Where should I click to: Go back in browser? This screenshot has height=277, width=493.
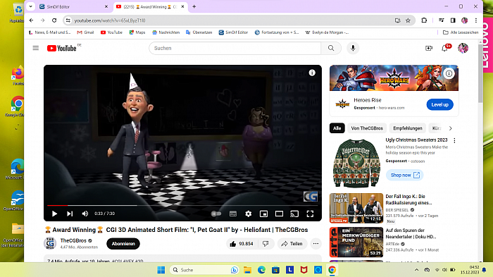tap(32, 20)
